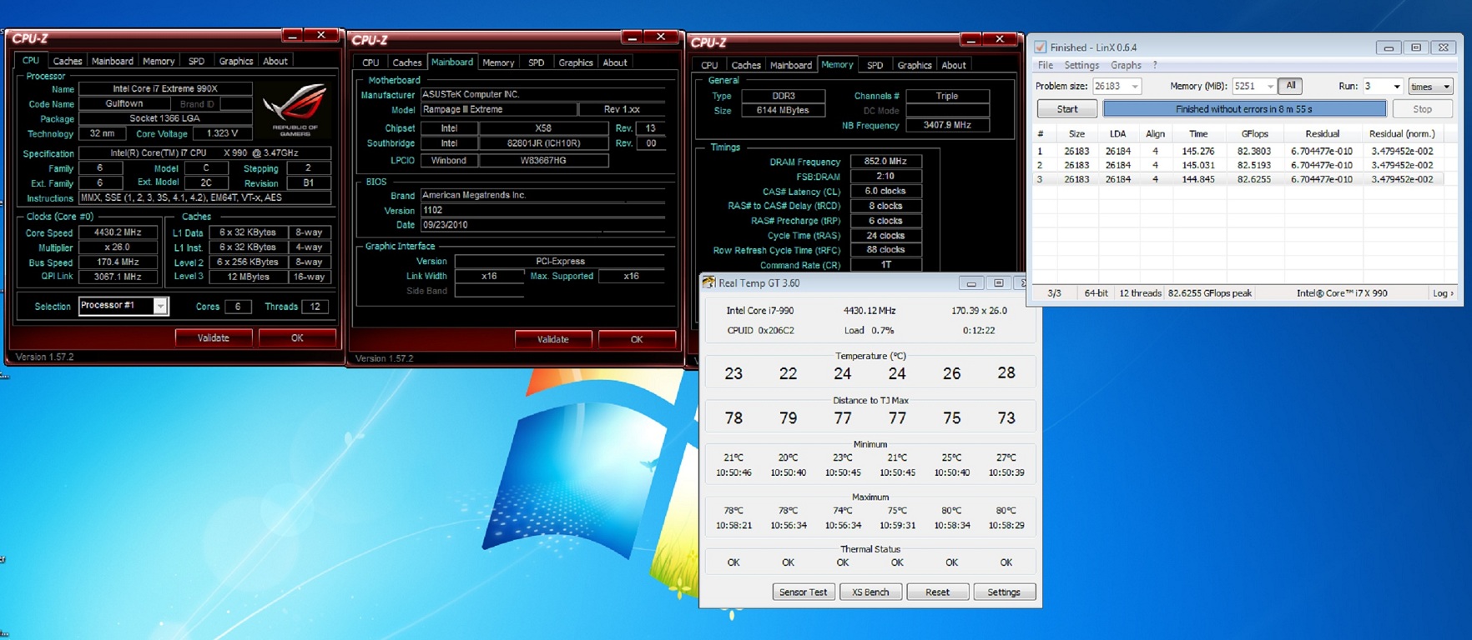Select Mainboard tab in Memory CPU-Z window
Image resolution: width=1472 pixels, height=640 pixels.
pos(791,65)
